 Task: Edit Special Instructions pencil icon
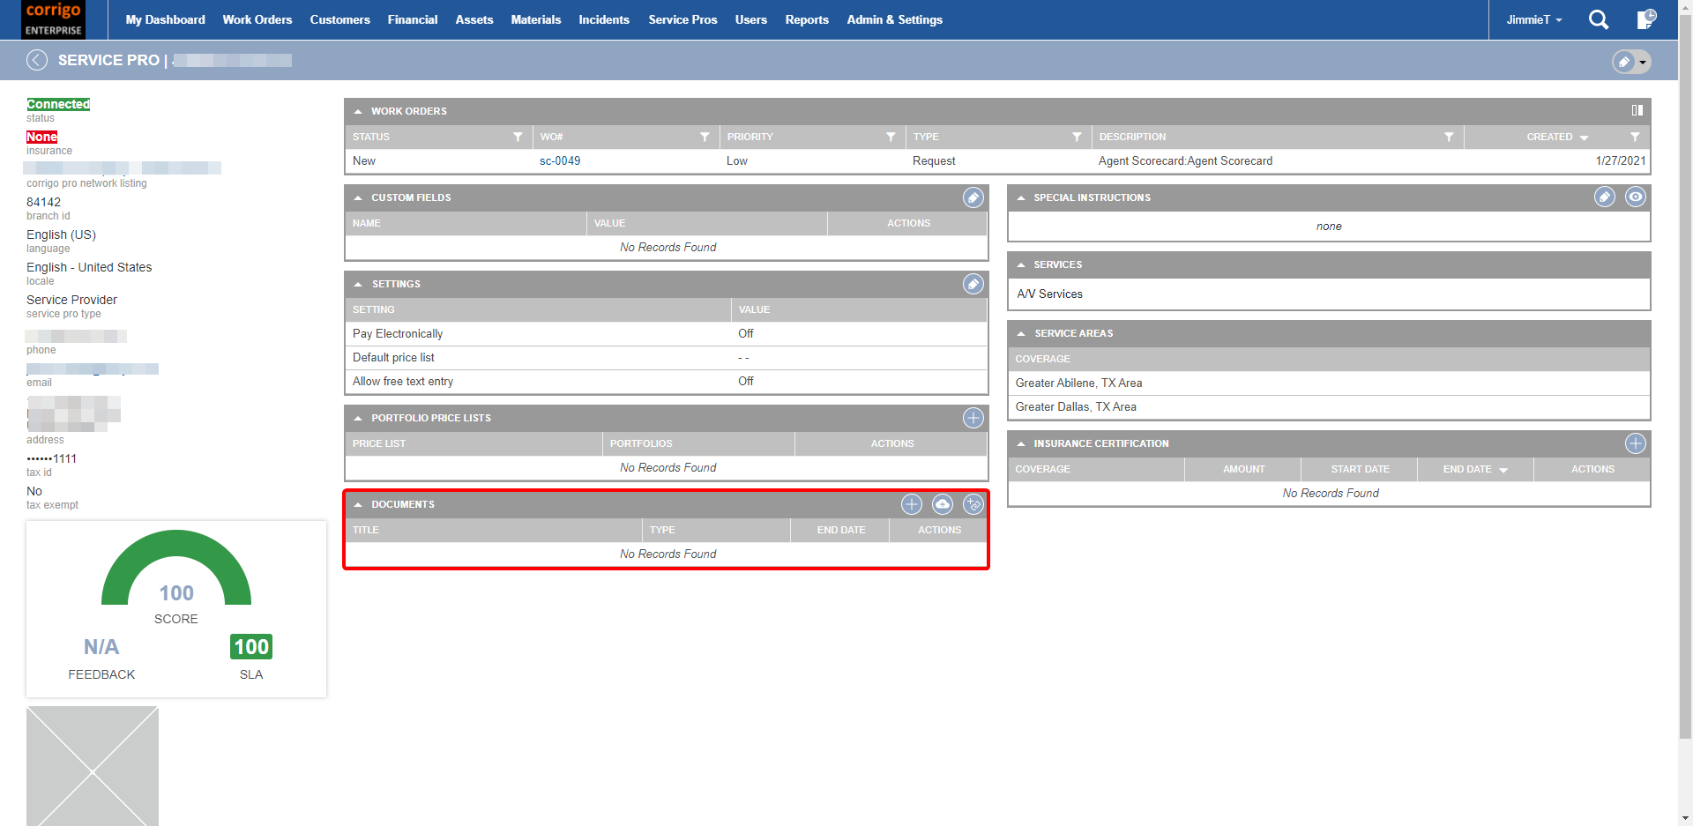1605,197
